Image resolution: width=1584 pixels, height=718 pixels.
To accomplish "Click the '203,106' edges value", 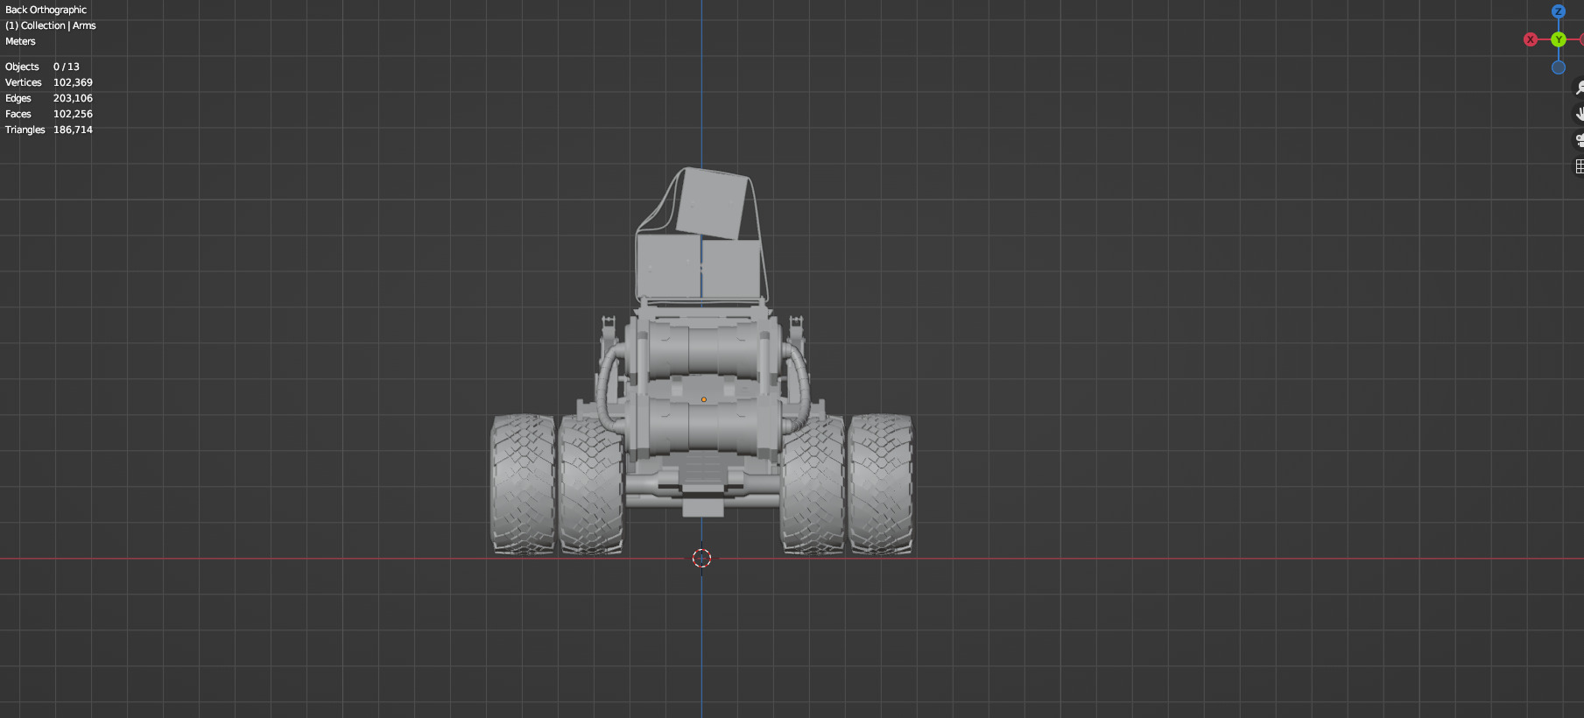I will coord(73,98).
